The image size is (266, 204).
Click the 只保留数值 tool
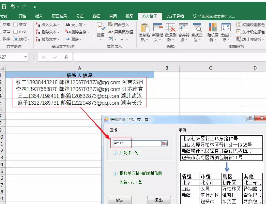click(120, 32)
